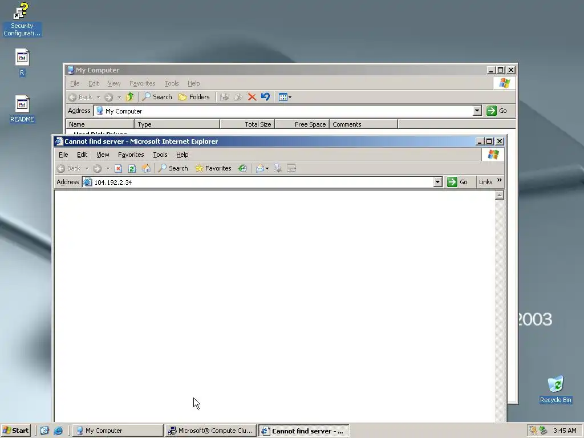The height and width of the screenshot is (438, 584).
Task: Open Favorites menu in Internet Explorer
Action: 131,155
